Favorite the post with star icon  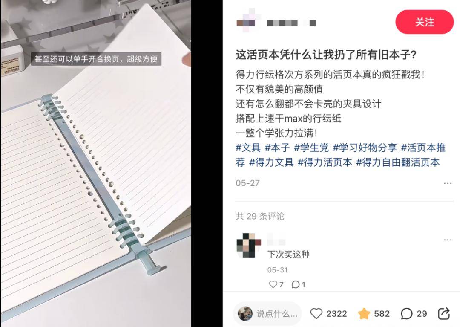(x=364, y=314)
